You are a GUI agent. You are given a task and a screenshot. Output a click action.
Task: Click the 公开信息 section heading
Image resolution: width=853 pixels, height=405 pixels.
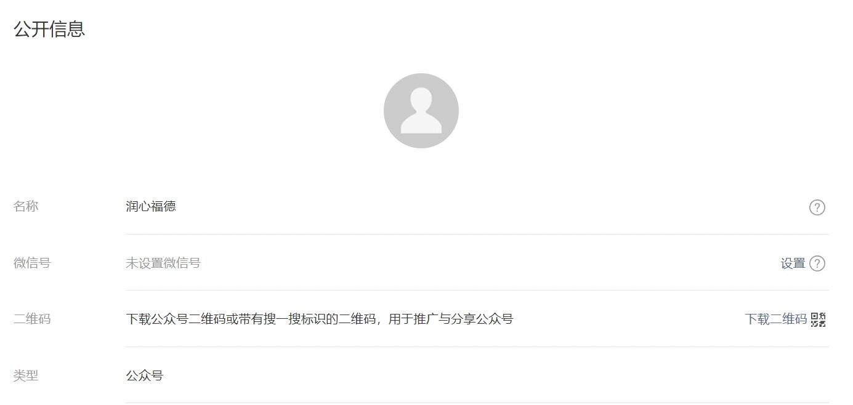point(49,29)
